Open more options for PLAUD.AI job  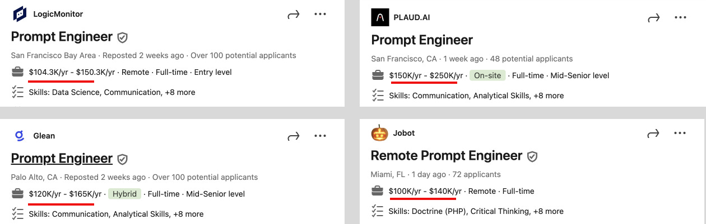point(680,18)
